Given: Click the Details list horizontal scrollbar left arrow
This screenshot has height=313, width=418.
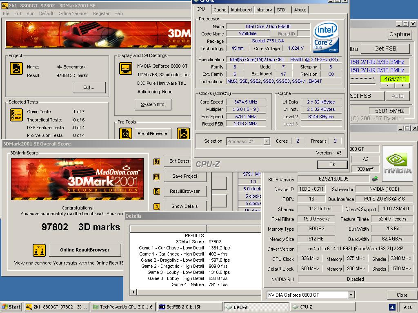Looking at the screenshot, I should tap(133, 292).
